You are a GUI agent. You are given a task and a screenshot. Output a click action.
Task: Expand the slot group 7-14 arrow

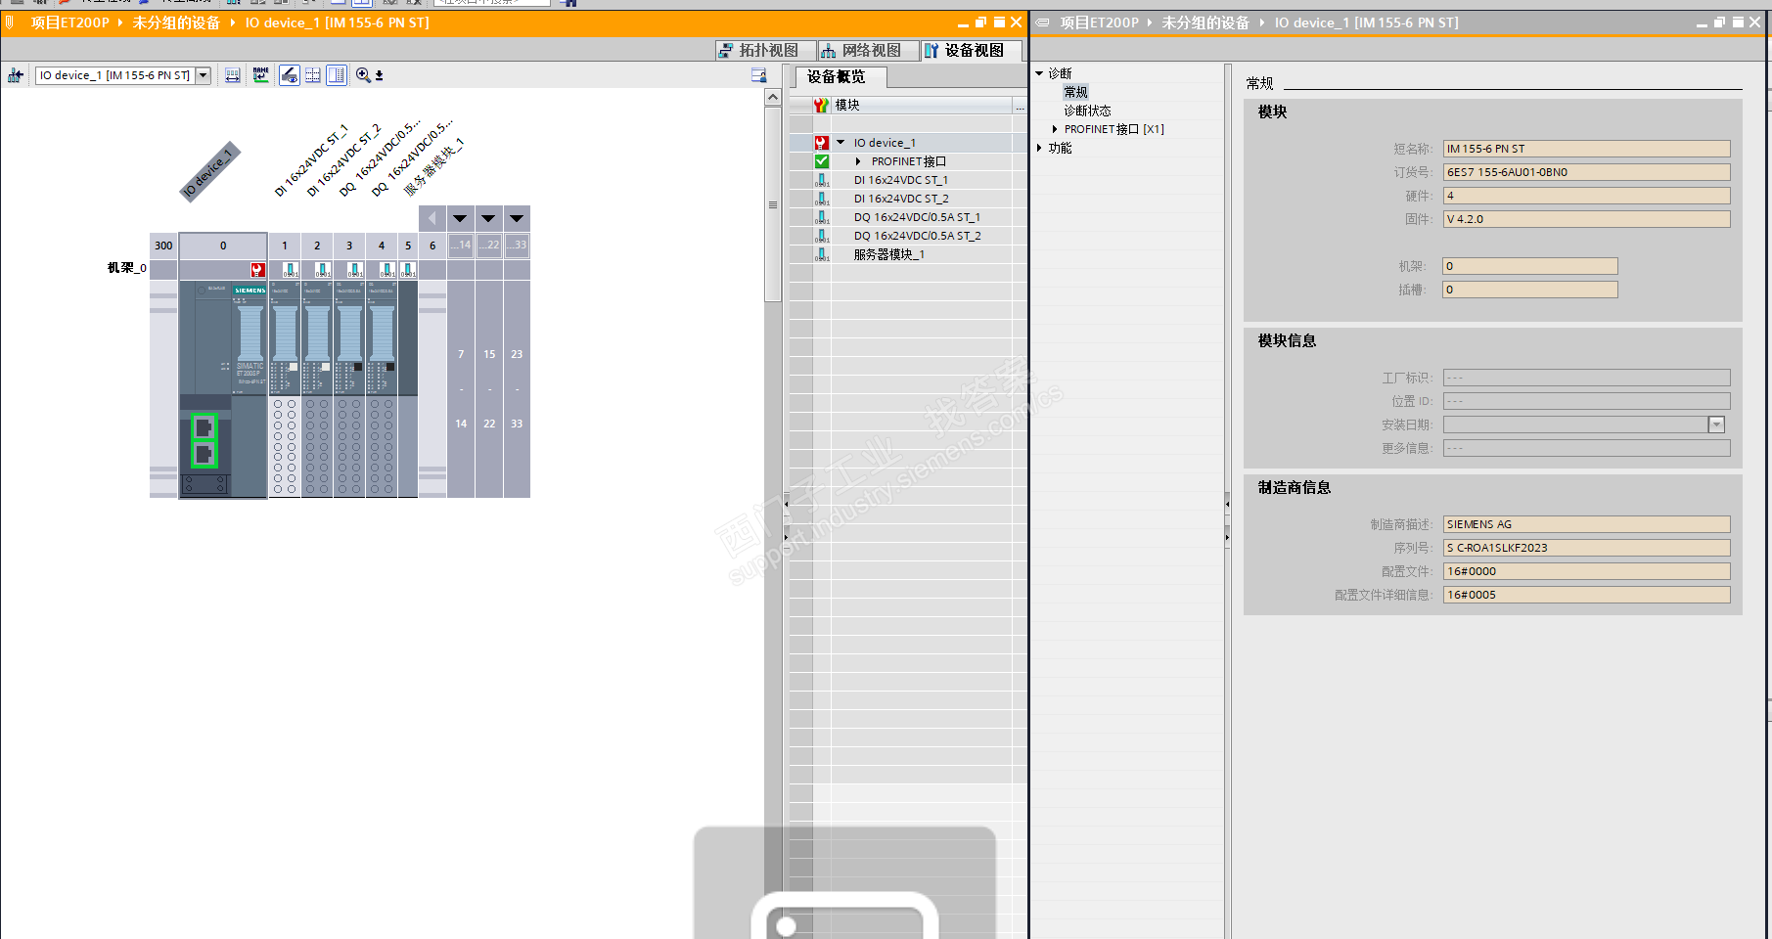(460, 218)
